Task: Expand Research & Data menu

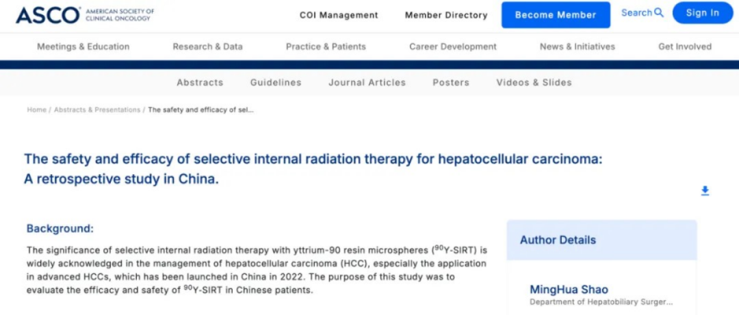Action: coord(207,46)
